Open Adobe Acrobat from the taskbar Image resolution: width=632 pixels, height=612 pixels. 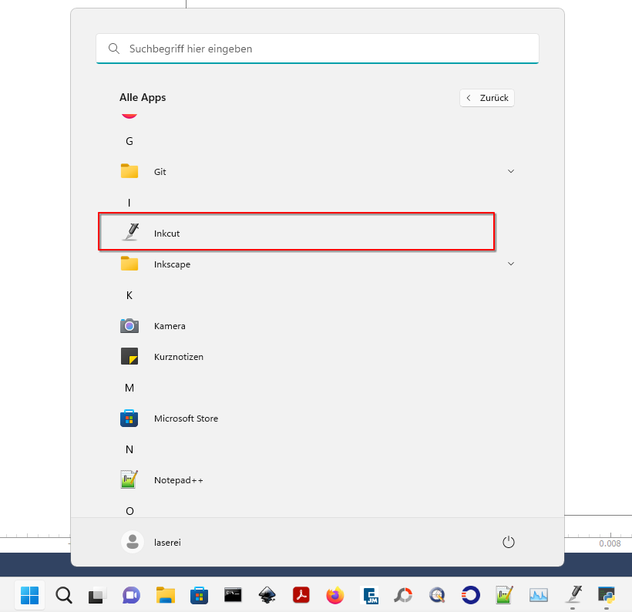click(301, 595)
